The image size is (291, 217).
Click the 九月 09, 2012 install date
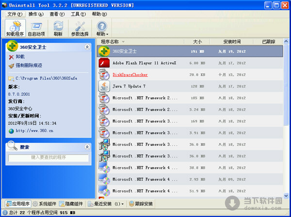(x=232, y=179)
